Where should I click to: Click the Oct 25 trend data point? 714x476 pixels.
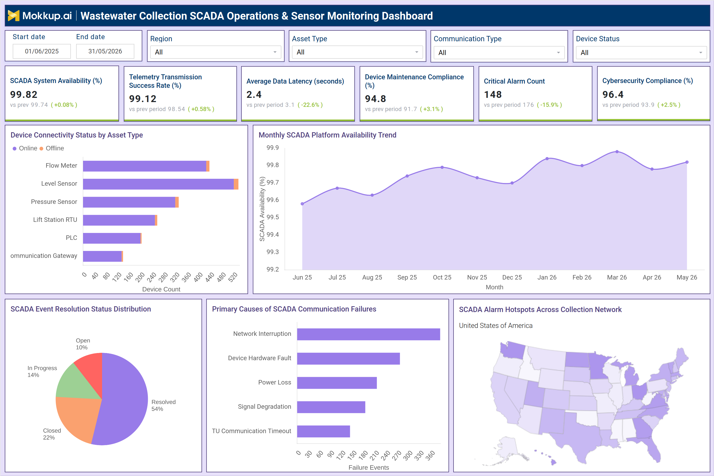point(442,167)
